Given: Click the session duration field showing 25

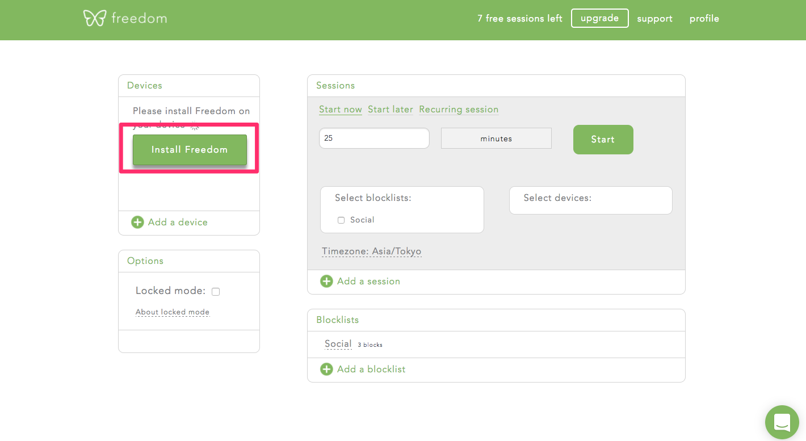Looking at the screenshot, I should pyautogui.click(x=374, y=138).
